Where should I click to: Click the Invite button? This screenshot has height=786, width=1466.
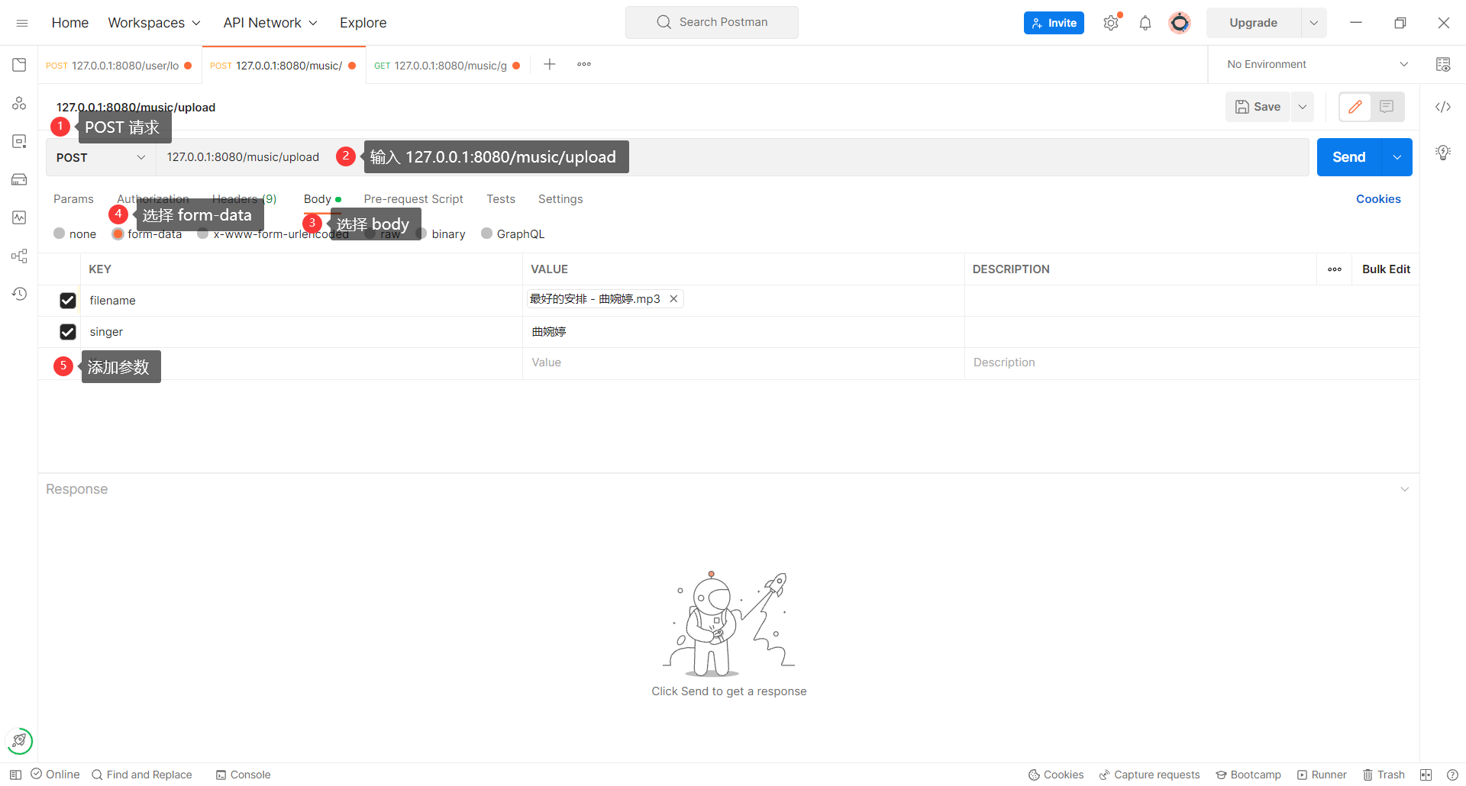(x=1054, y=23)
